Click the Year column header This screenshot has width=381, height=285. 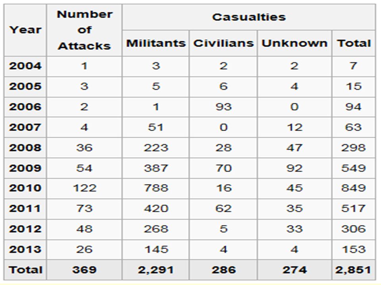point(25,30)
